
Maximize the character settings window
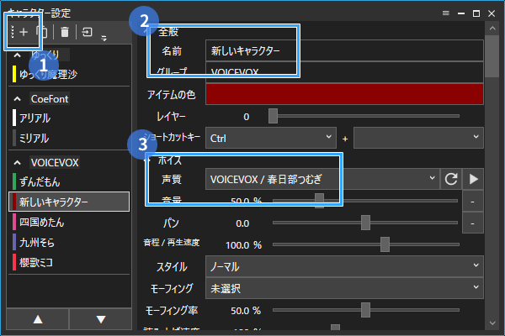click(476, 13)
